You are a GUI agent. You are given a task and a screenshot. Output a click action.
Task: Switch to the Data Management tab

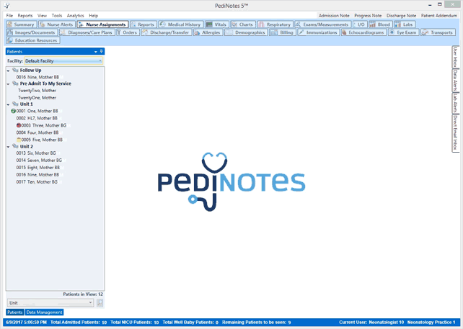tap(44, 312)
